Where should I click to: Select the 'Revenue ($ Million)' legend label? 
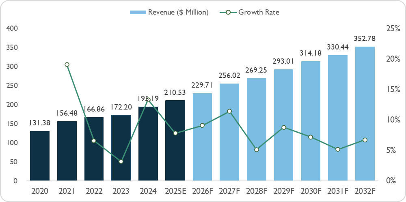pyautogui.click(x=178, y=12)
